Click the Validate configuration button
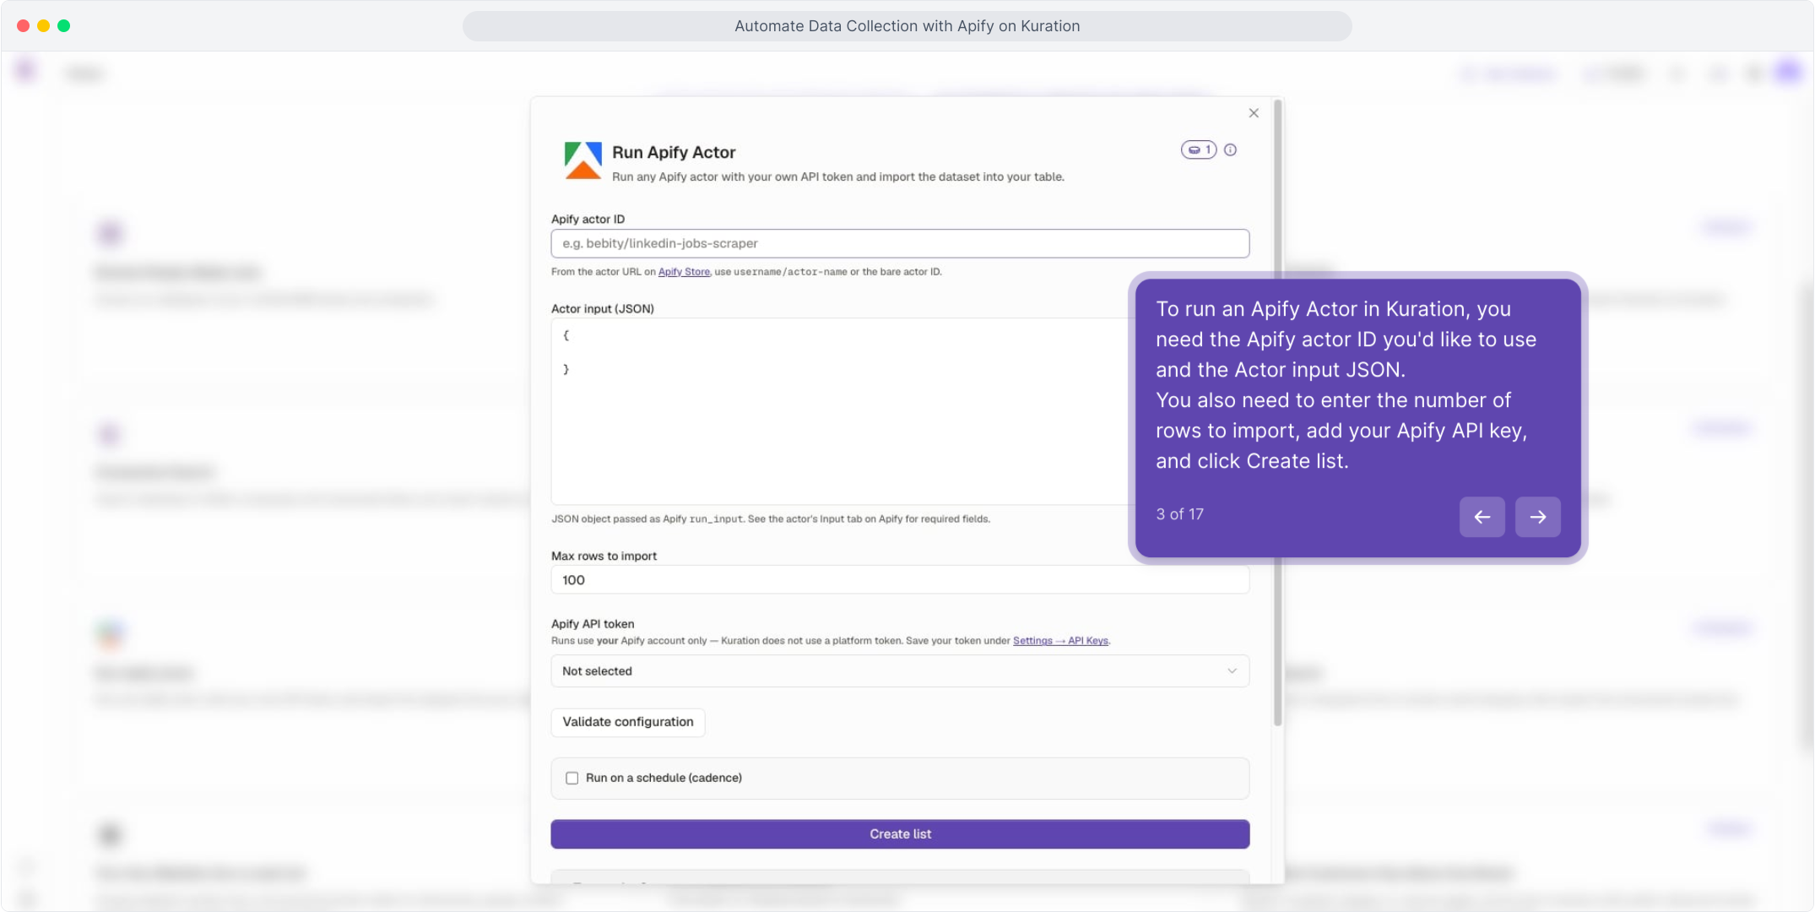Viewport: 1815px width, 912px height. click(628, 722)
